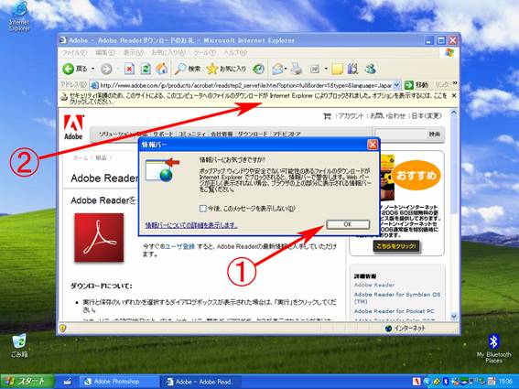Open My Bluetooth Places desktop icon

point(493,349)
